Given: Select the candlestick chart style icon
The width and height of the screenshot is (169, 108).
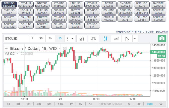Looking at the screenshot, I should click(x=105, y=38).
